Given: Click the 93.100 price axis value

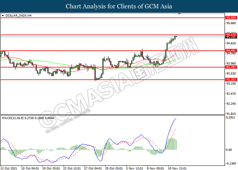Looking at the screenshot, I should [231, 84].
